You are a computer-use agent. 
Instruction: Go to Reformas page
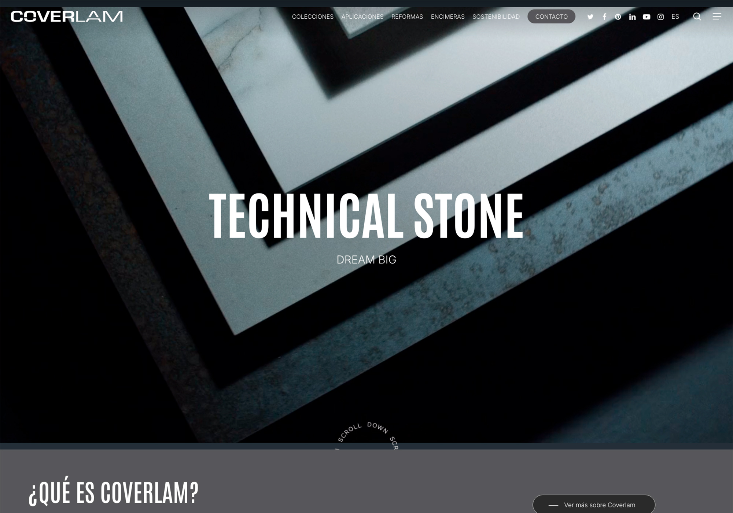pyautogui.click(x=407, y=16)
